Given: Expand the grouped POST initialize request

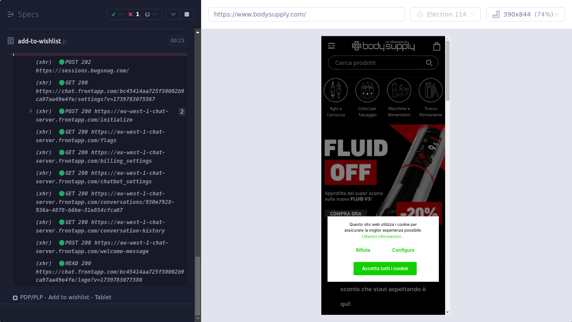Looking at the screenshot, I should [31, 111].
